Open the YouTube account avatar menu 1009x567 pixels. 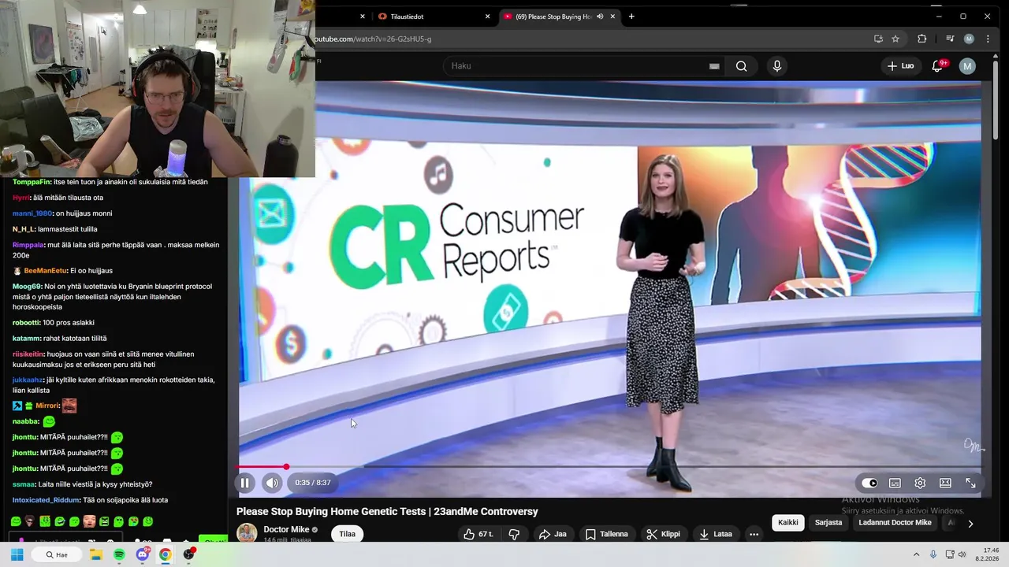(x=967, y=66)
